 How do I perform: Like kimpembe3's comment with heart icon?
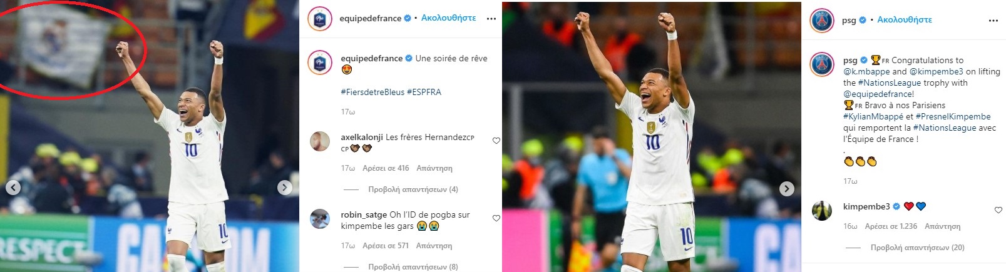(998, 210)
